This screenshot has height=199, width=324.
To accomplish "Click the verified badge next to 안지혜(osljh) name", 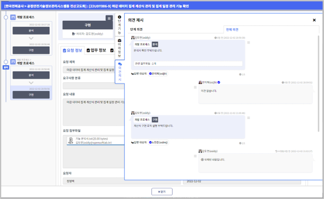I will [219, 82].
